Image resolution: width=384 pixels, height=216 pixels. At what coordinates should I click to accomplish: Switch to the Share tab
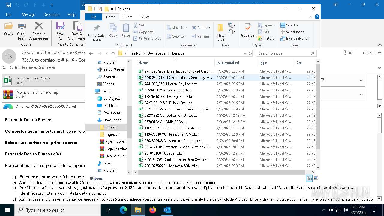pyautogui.click(x=128, y=17)
